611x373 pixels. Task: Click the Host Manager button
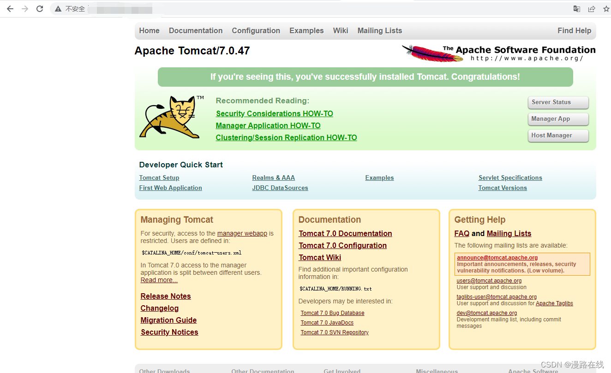558,136
